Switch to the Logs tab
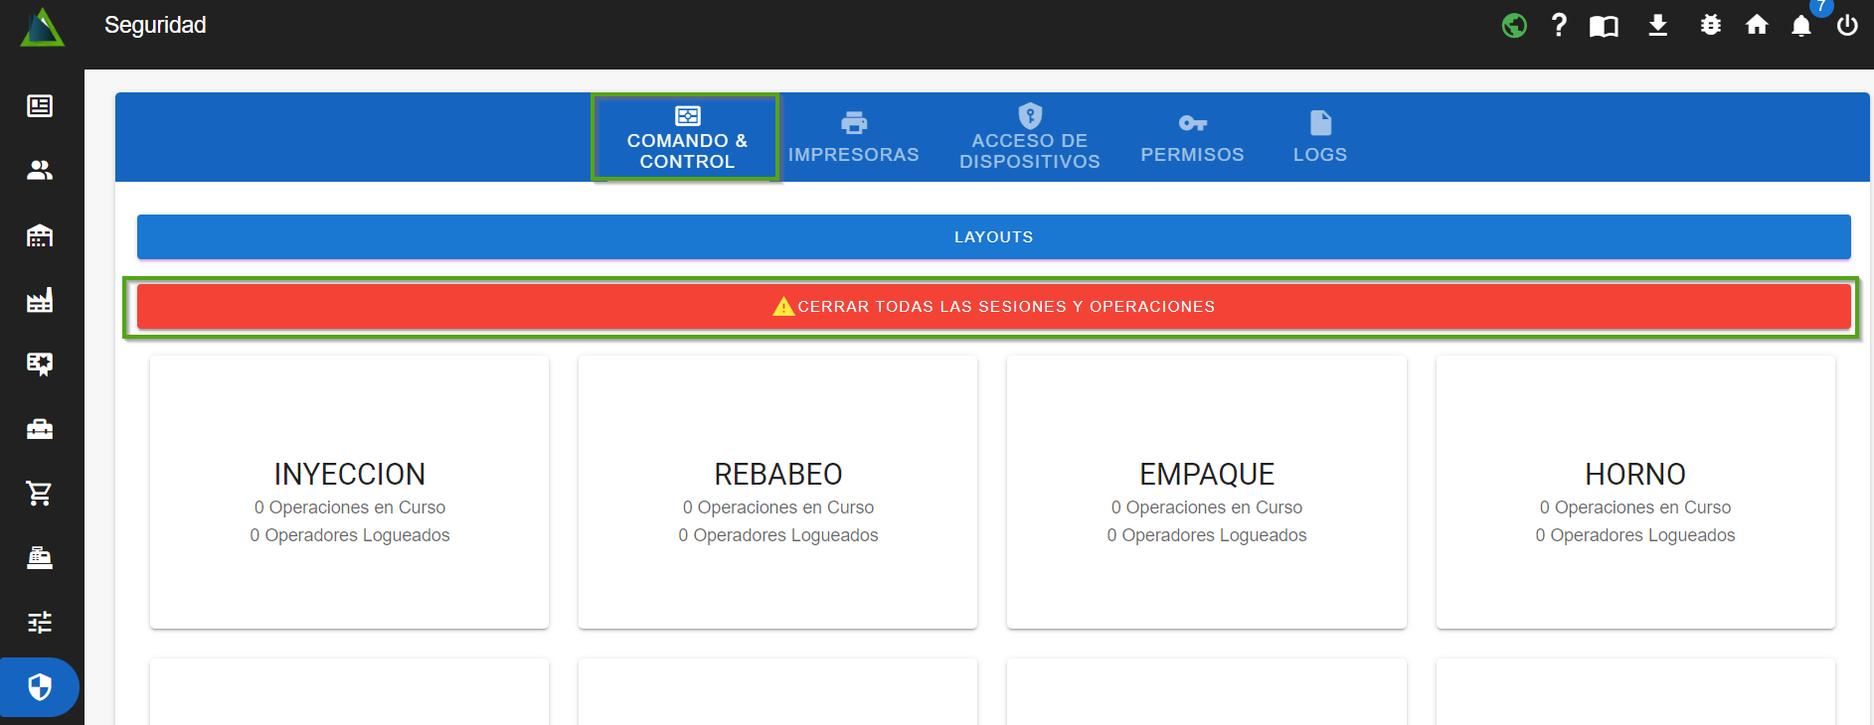Viewport: 1874px width, 725px height. (x=1319, y=138)
